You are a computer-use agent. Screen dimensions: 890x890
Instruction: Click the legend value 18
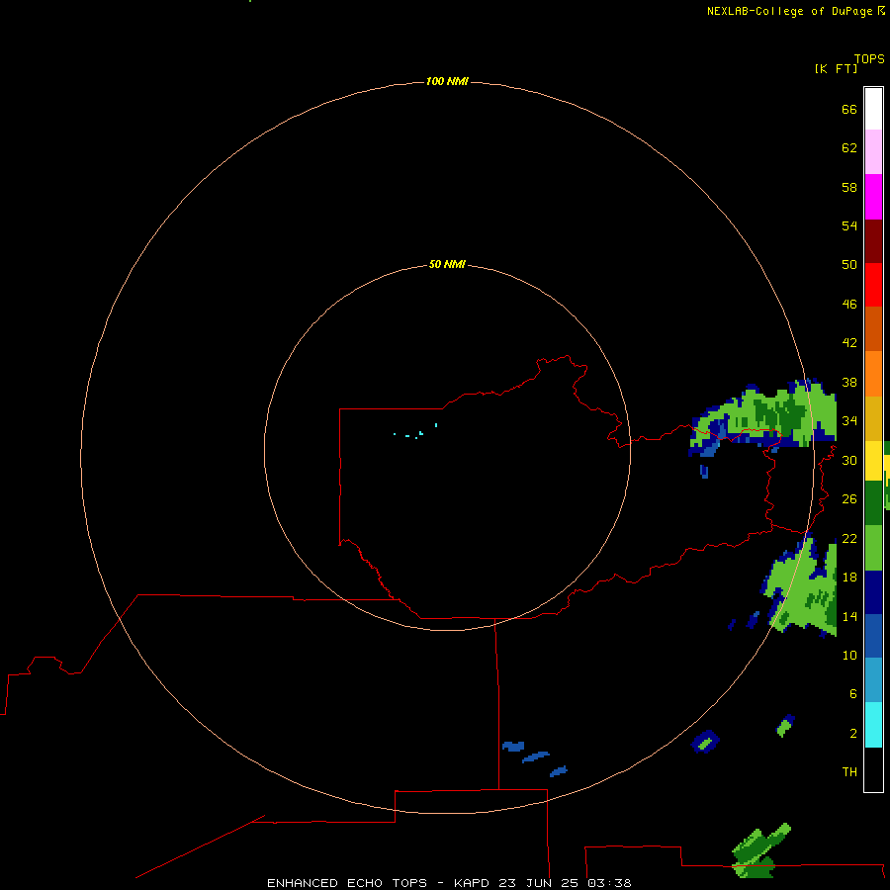(x=849, y=577)
